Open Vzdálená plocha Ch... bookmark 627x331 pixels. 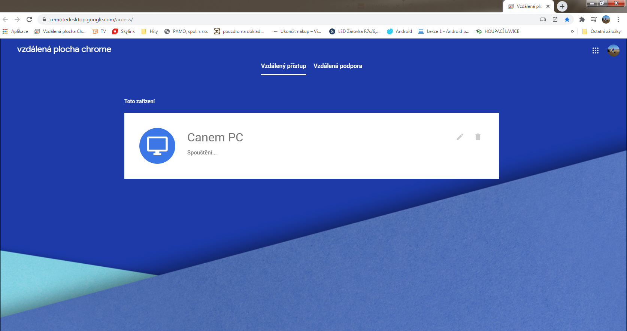click(x=60, y=31)
